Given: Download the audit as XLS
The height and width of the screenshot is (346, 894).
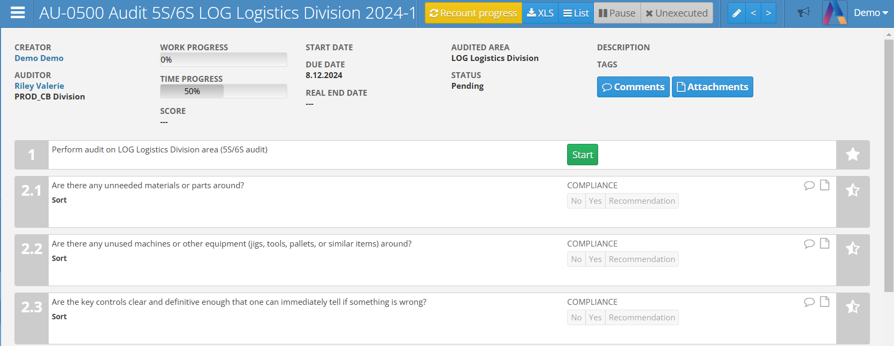Looking at the screenshot, I should 540,13.
